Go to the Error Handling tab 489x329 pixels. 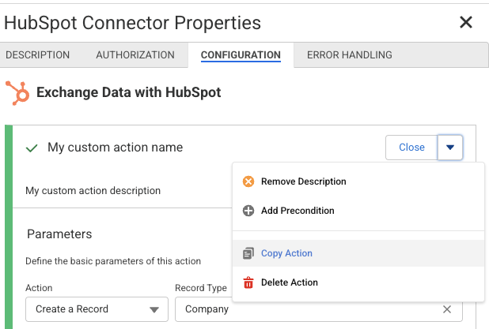click(350, 55)
